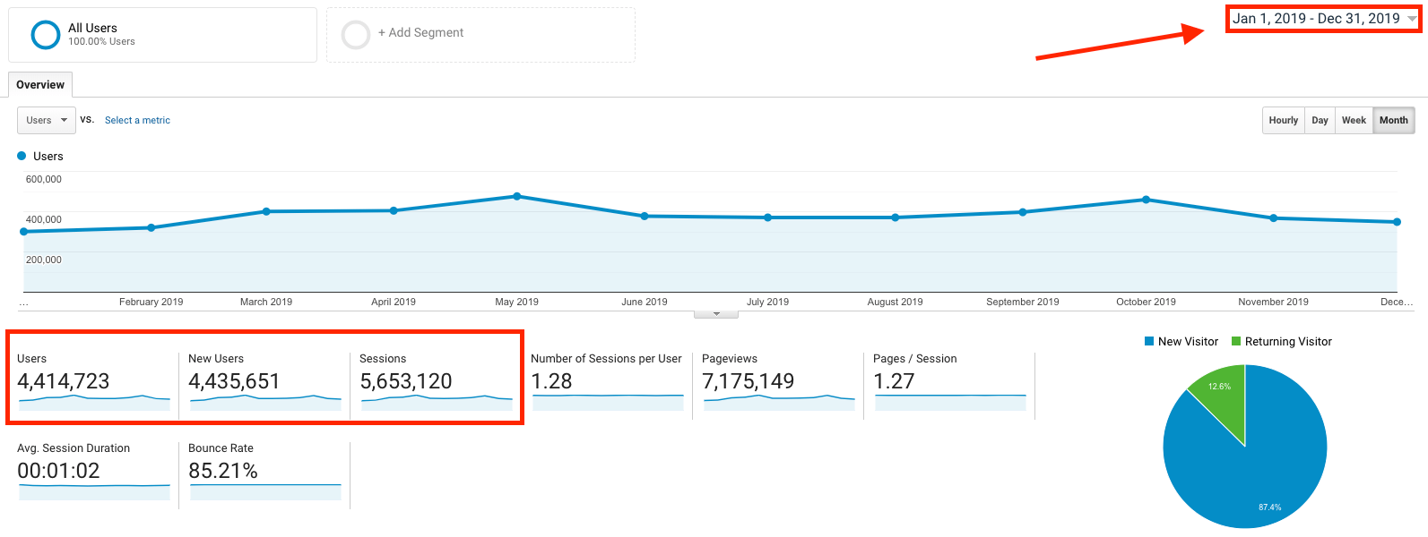Viewport: 1428px width, 537px height.
Task: Click the May 2019 peak data point
Action: point(517,196)
